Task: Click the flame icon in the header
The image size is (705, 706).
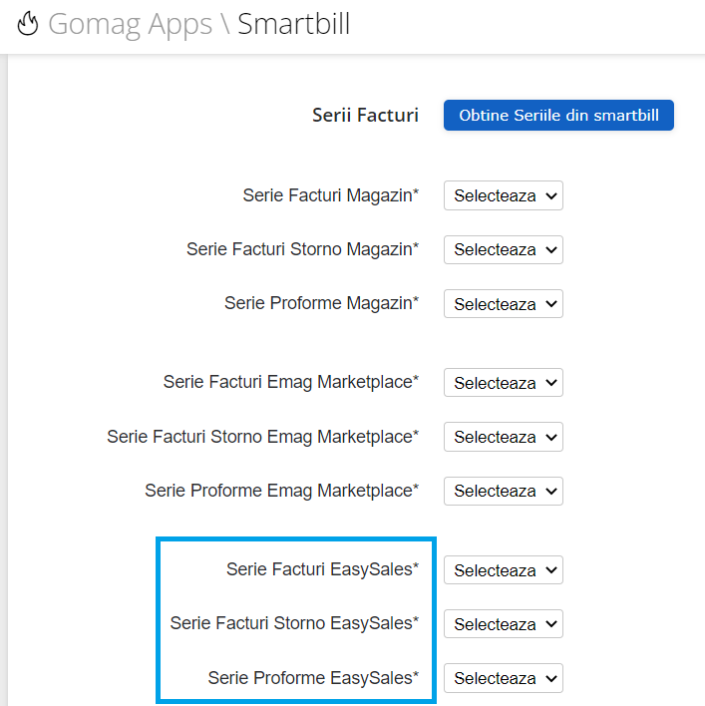Action: point(28,23)
